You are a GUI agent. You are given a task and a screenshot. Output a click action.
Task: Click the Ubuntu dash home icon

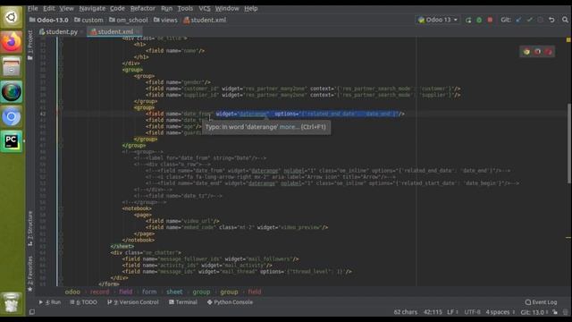[x=12, y=17]
